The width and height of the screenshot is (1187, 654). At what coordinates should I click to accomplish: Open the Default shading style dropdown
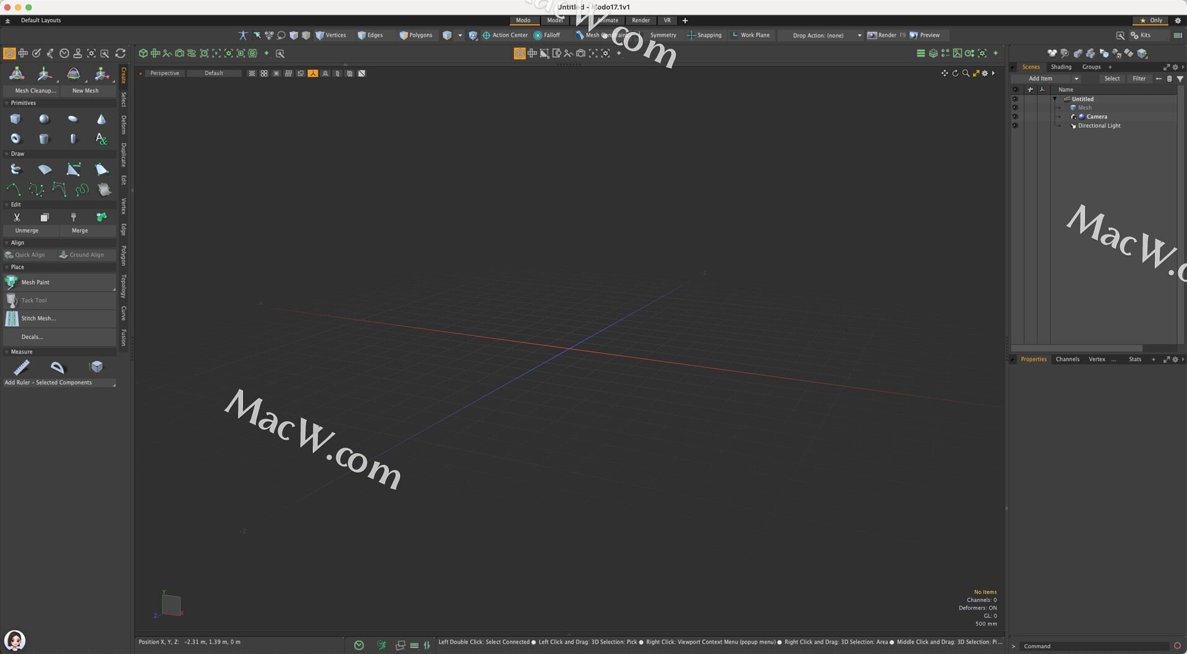tap(214, 73)
